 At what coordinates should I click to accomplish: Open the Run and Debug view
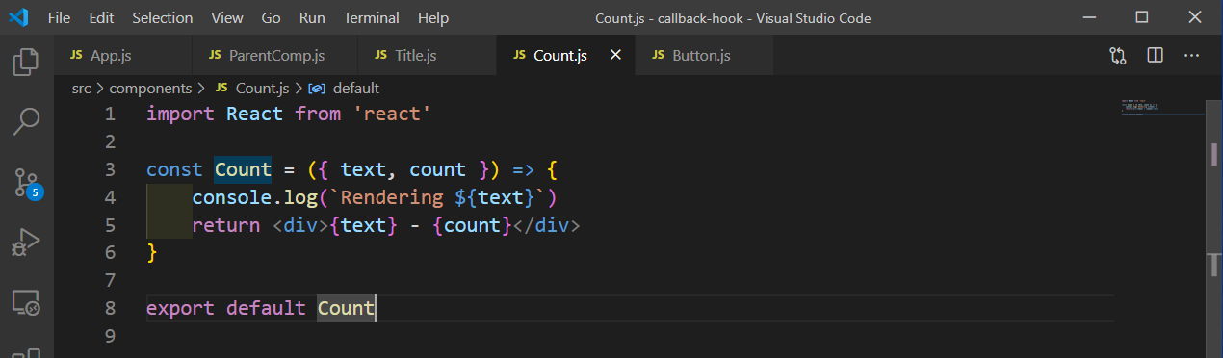point(26,242)
